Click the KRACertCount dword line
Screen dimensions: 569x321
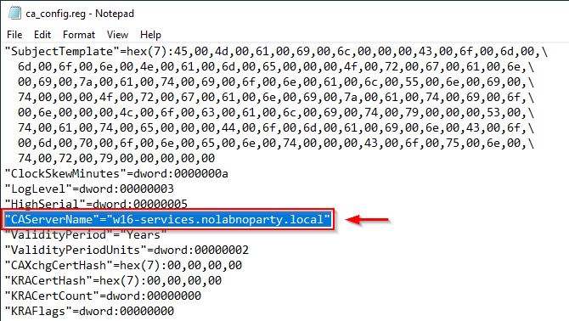[x=103, y=296]
